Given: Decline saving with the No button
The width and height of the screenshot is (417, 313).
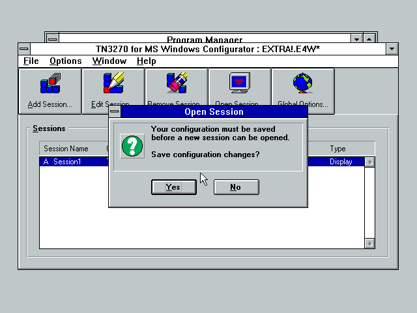Looking at the screenshot, I should coord(236,187).
